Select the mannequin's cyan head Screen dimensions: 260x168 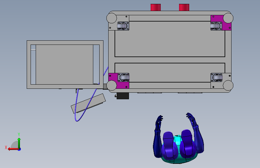(178, 140)
